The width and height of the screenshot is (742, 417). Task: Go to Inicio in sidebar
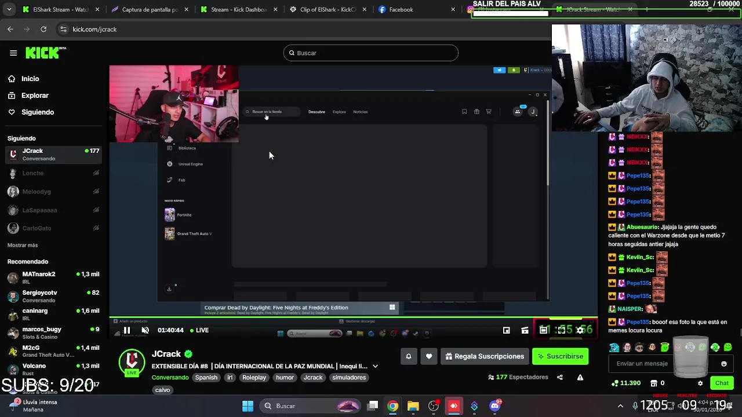pos(30,79)
